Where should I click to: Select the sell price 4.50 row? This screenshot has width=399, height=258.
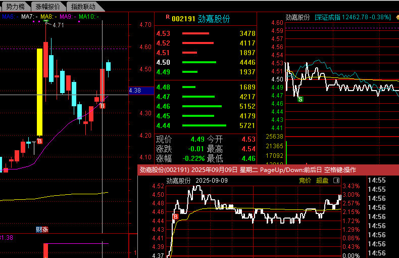(x=206, y=62)
